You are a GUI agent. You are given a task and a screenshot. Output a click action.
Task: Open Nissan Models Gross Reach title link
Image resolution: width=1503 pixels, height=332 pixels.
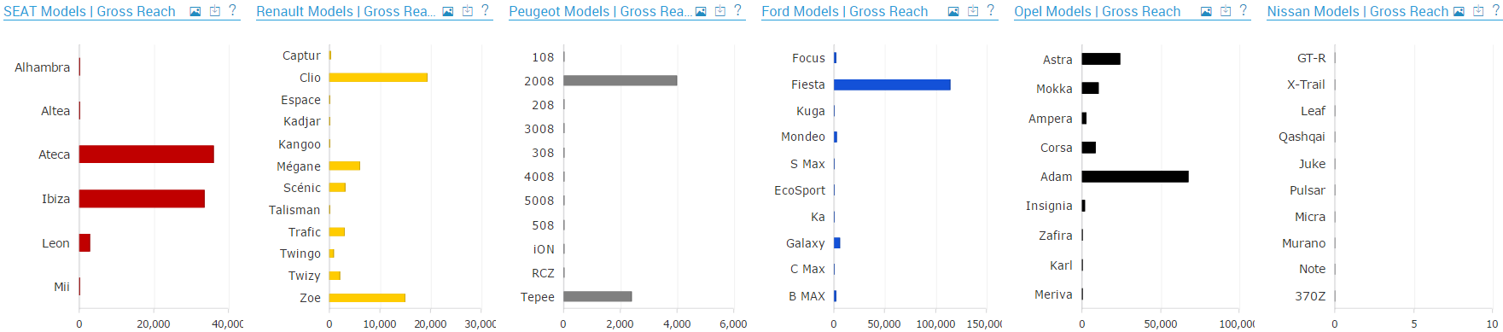pyautogui.click(x=1357, y=11)
